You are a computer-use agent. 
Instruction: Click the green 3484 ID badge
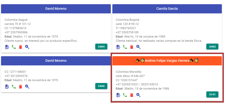tap(101, 47)
